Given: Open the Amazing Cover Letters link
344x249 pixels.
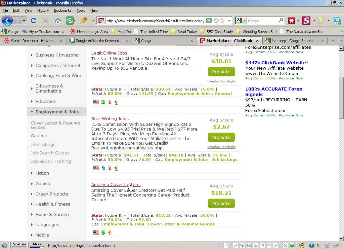Looking at the screenshot, I should [x=116, y=185].
